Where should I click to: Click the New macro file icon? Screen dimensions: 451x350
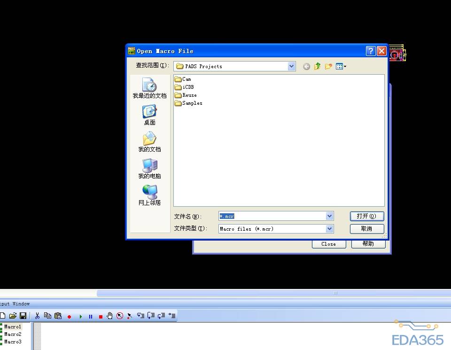[2, 316]
